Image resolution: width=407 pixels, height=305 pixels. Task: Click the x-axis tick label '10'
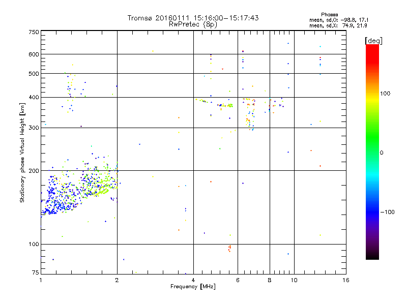pyautogui.click(x=294, y=280)
